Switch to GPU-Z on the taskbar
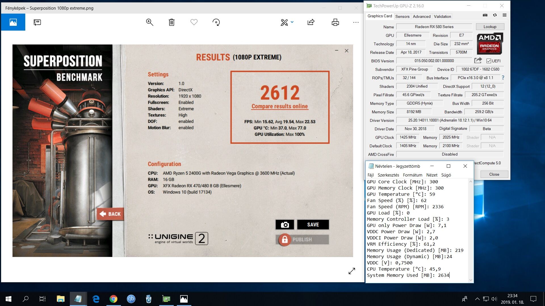Screen dimensions: 545x306 [x=166, y=299]
